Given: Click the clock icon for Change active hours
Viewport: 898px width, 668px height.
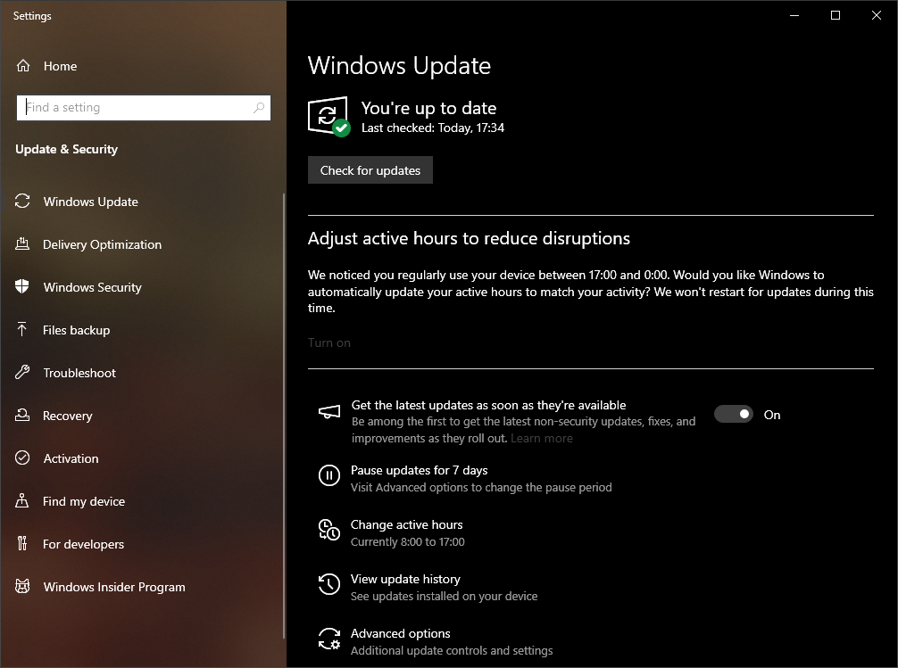Looking at the screenshot, I should pyautogui.click(x=329, y=530).
